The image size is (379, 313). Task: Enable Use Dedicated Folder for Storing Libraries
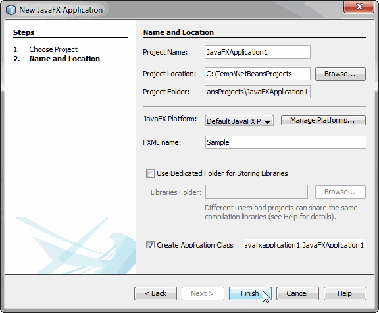click(150, 173)
